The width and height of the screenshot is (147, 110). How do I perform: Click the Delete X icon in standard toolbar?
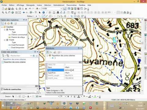pos(26,9)
